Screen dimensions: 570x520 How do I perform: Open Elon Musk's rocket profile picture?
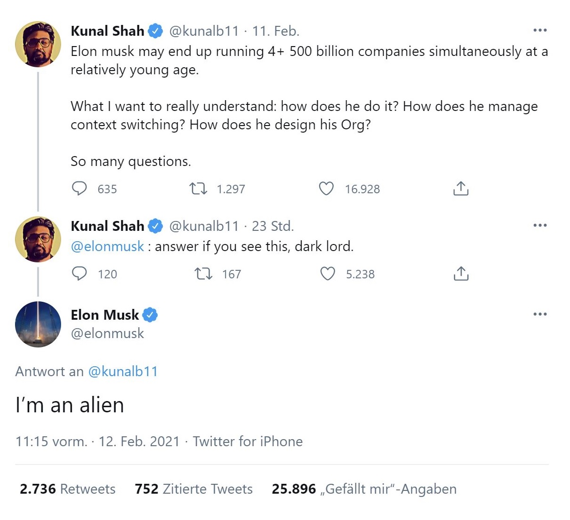(x=38, y=324)
